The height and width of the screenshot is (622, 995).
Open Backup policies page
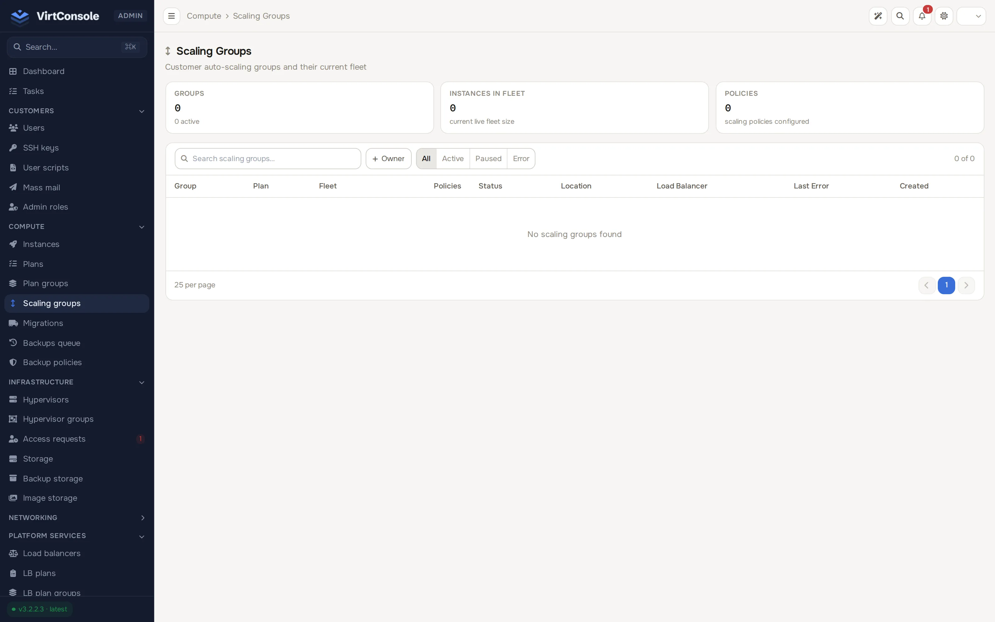[77, 362]
